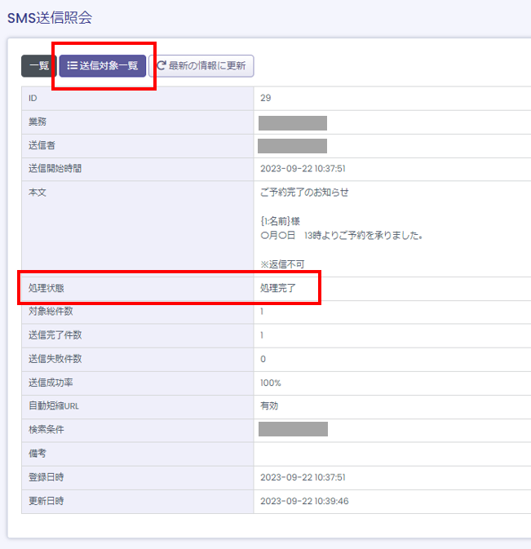Select the 送信失敗件数 value 0
This screenshot has height=549, width=531.
click(x=263, y=359)
